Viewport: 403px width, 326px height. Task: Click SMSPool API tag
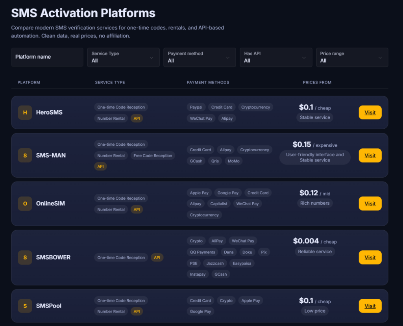coord(137,311)
